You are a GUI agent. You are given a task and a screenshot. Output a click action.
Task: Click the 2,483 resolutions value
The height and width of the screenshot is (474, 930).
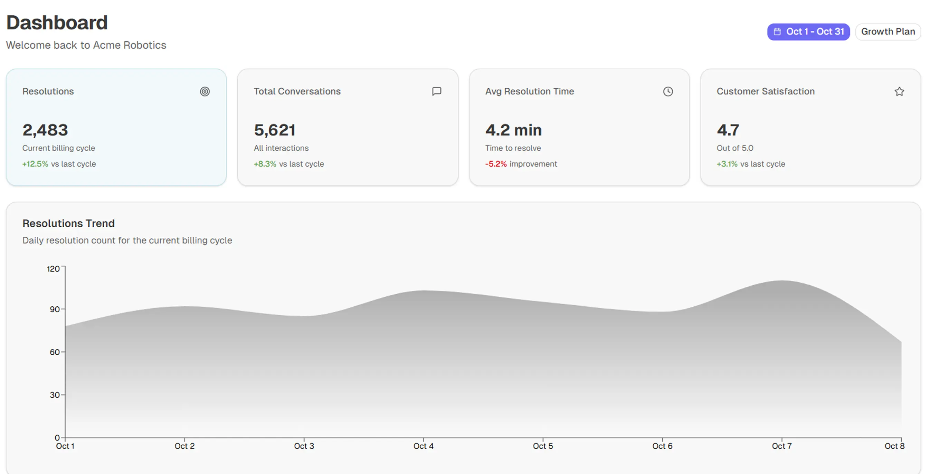(45, 130)
